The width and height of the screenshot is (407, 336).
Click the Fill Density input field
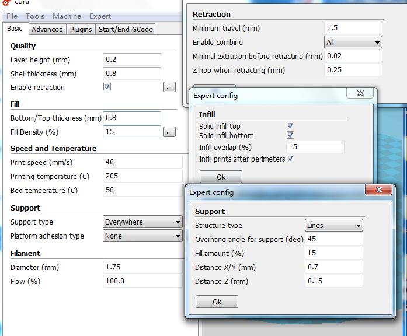132,132
